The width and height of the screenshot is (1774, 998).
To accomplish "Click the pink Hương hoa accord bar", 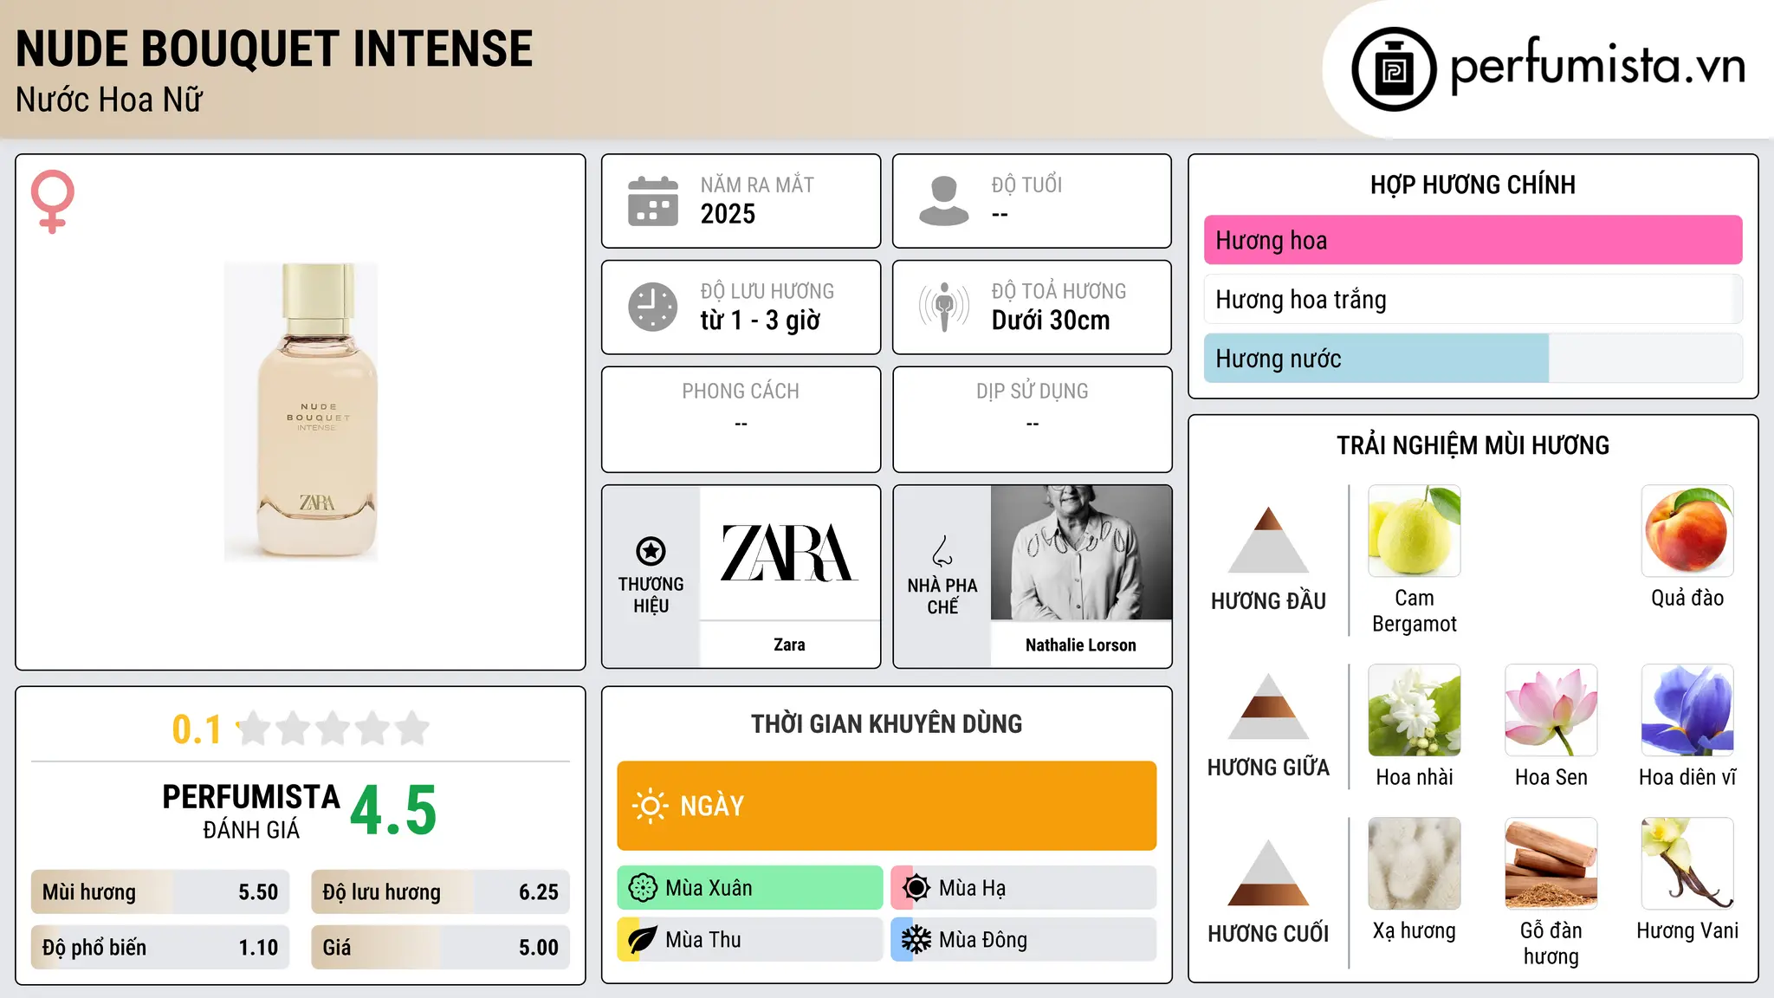I will [x=1473, y=240].
